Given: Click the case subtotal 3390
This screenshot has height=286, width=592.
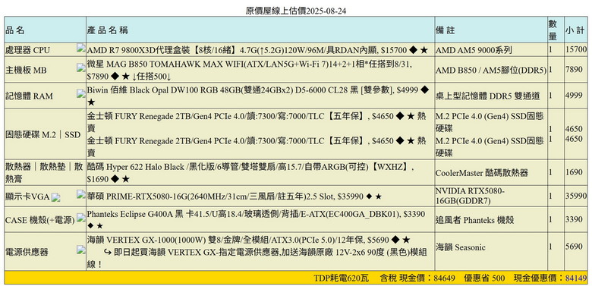Looking at the screenshot, I should pyautogui.click(x=574, y=219).
